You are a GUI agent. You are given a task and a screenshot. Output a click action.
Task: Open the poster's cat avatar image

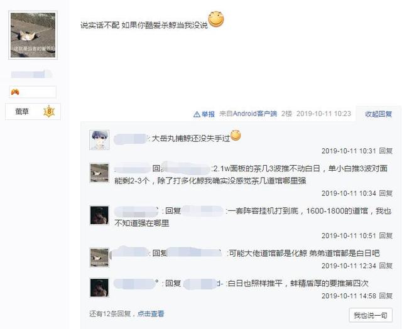click(33, 35)
